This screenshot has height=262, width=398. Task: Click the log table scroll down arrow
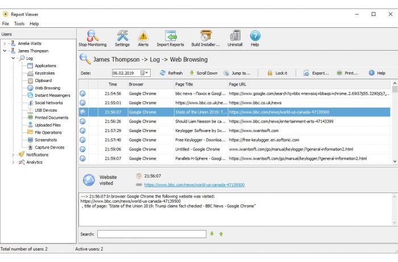click(x=395, y=161)
